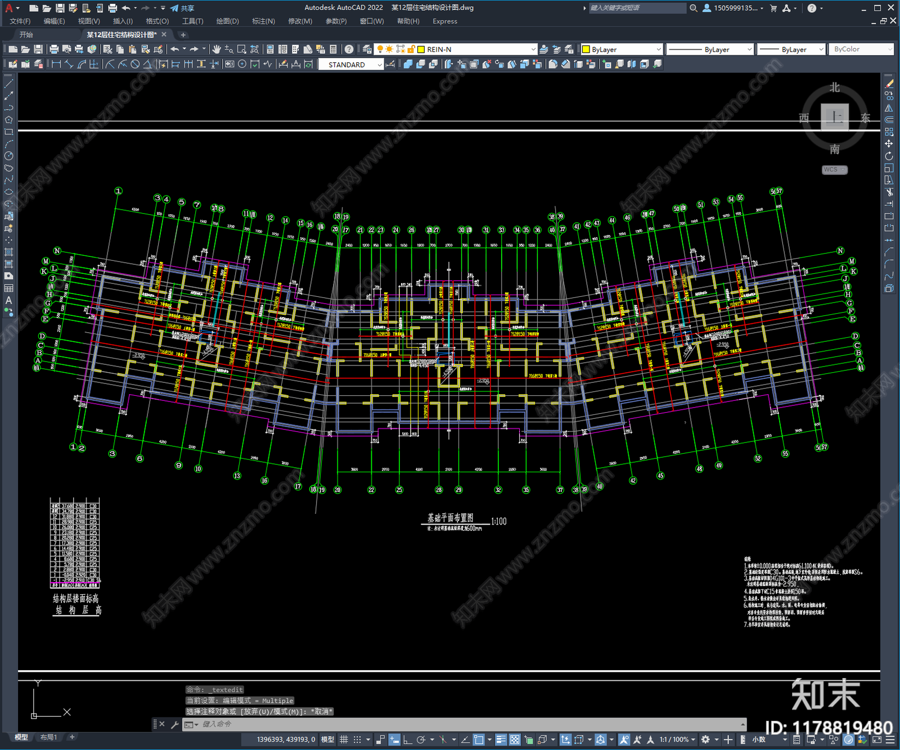Open the ByLayer yellow color control
Screen dimensions: 900x750
click(x=622, y=49)
